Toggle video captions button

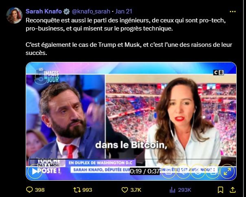pos(169,171)
